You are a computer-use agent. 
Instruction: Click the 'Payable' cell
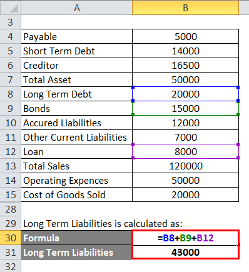pyautogui.click(x=76, y=36)
